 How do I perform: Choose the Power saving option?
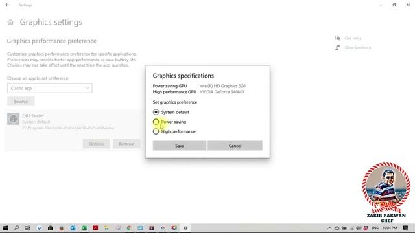pos(156,122)
